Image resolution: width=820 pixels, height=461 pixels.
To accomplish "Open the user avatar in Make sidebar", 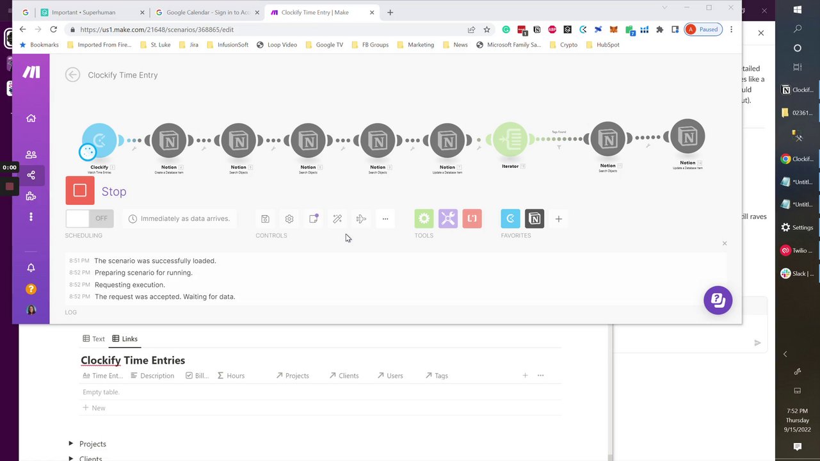I will (x=31, y=310).
